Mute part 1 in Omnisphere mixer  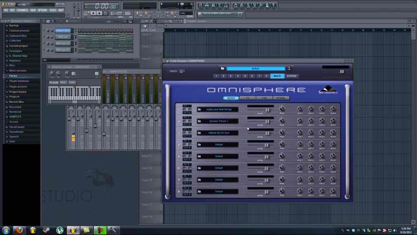(184, 109)
